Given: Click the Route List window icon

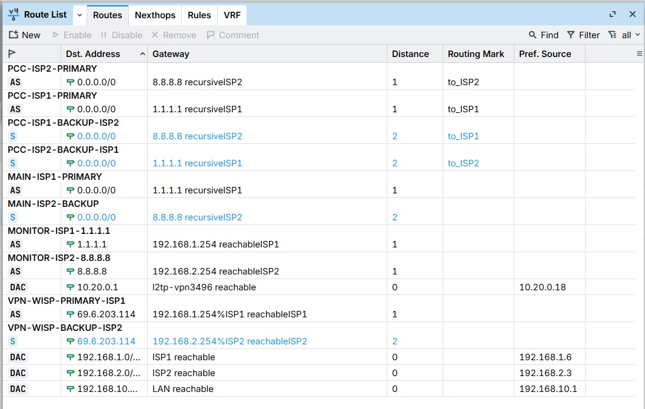Looking at the screenshot, I should coord(13,15).
